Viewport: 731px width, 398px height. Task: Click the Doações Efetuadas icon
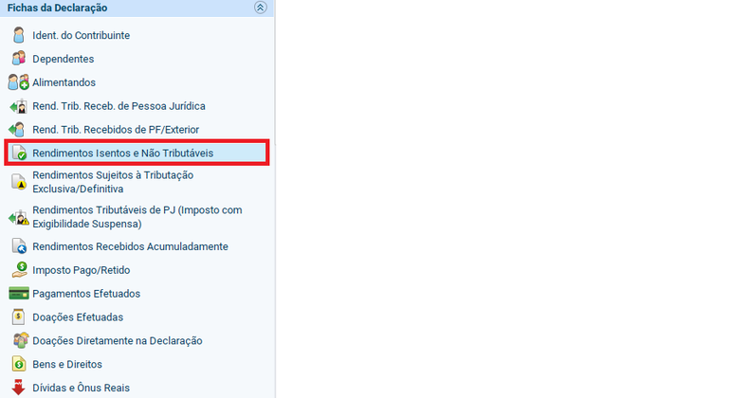click(x=18, y=317)
